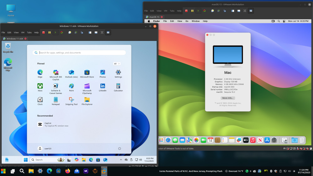Click Windows 11 guest Start button

26,160
